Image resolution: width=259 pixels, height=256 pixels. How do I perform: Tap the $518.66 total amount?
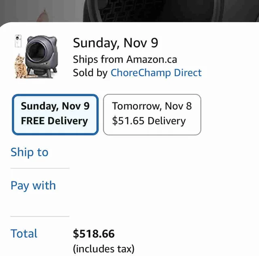(93, 233)
